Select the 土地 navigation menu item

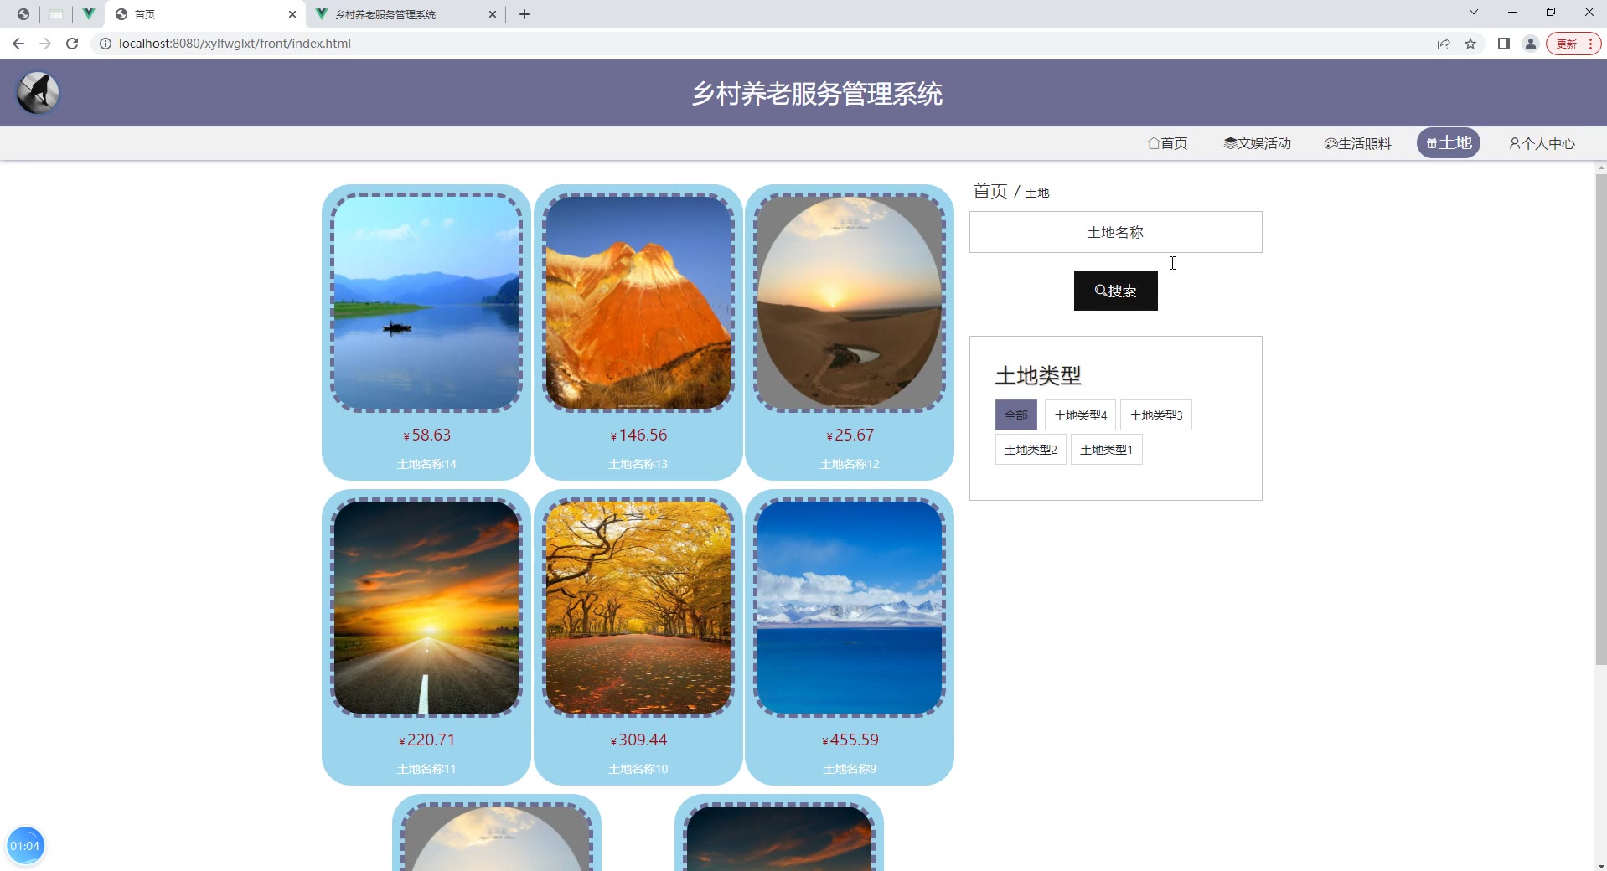coord(1449,143)
